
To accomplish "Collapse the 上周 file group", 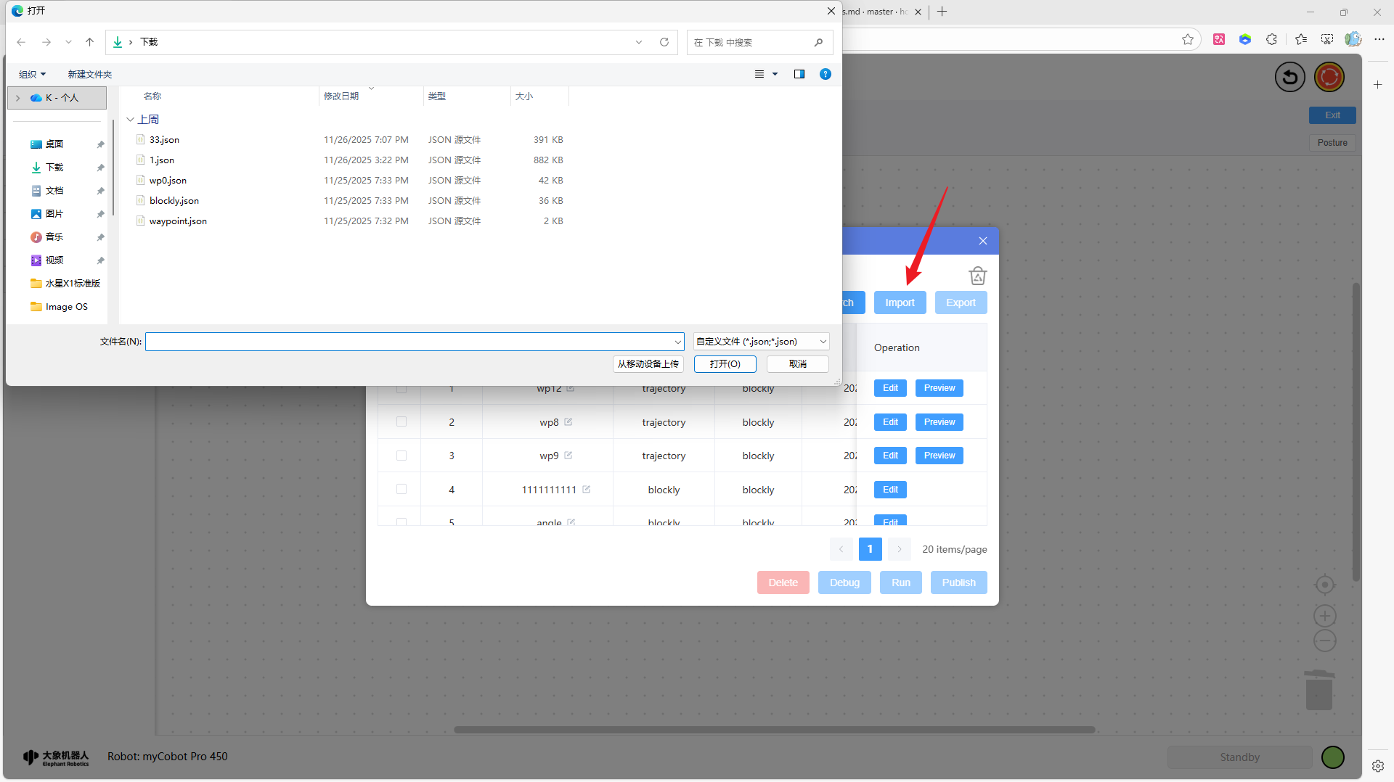I will [131, 120].
